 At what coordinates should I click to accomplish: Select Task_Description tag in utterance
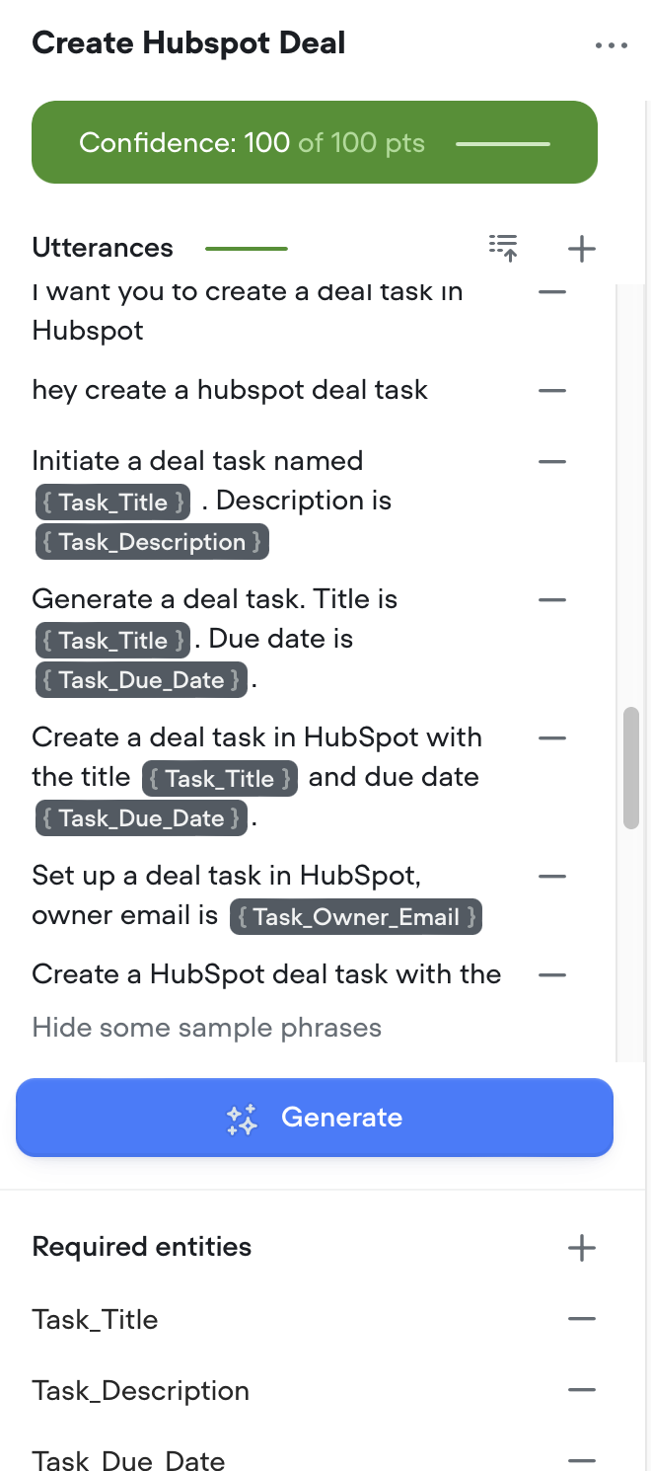coord(152,542)
